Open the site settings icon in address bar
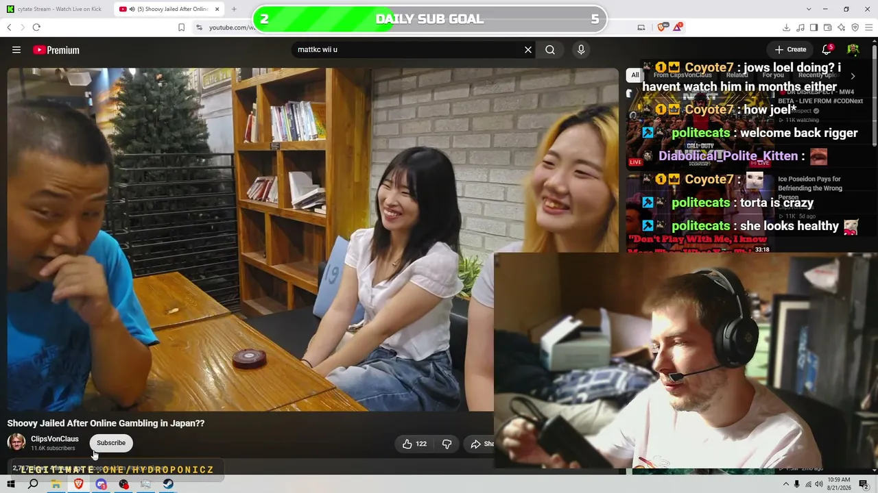The height and width of the screenshot is (493, 878). coord(199,27)
